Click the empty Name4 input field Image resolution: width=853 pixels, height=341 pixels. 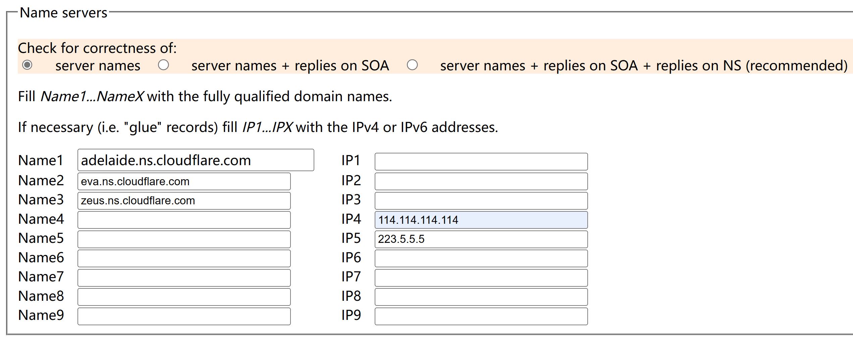pos(184,219)
